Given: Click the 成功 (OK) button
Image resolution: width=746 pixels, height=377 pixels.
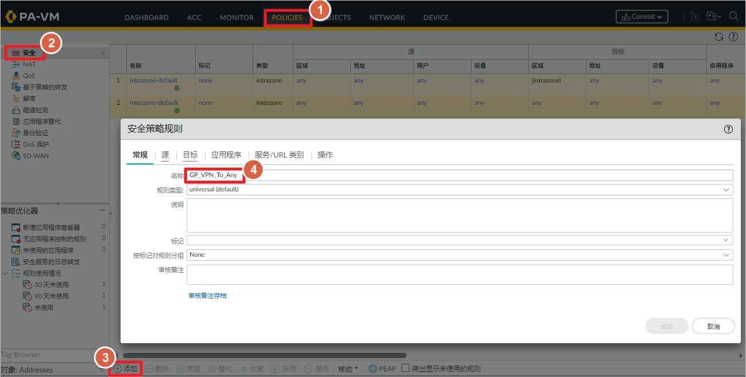Looking at the screenshot, I should click(667, 326).
